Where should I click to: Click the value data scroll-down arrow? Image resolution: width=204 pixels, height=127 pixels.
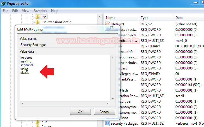click(113, 99)
